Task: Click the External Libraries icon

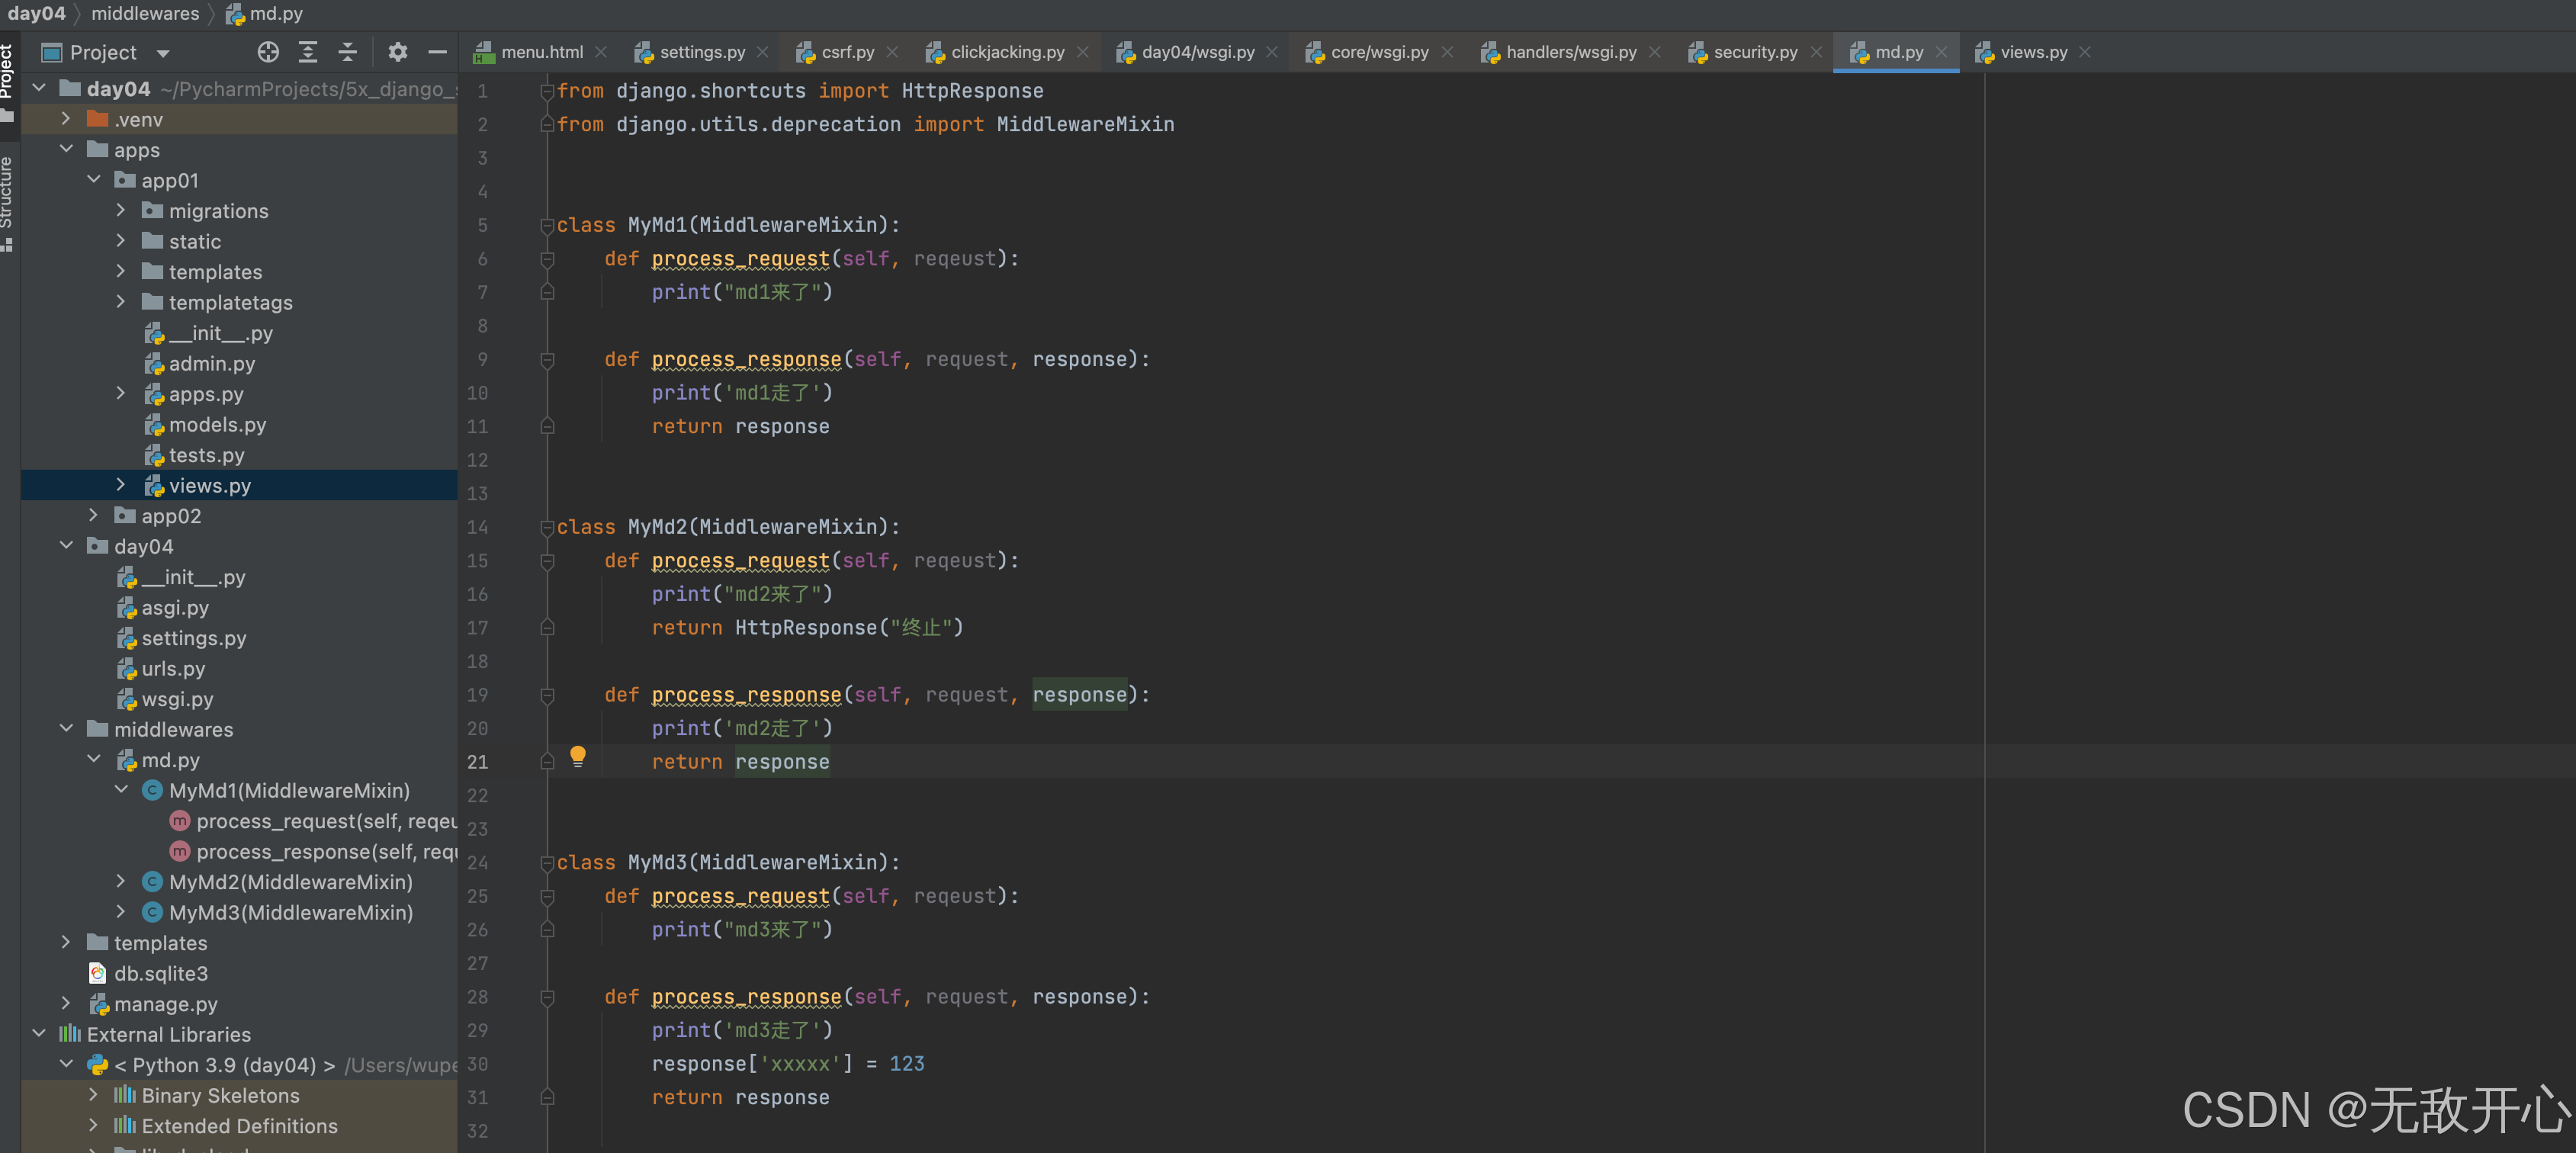Action: (x=69, y=1034)
